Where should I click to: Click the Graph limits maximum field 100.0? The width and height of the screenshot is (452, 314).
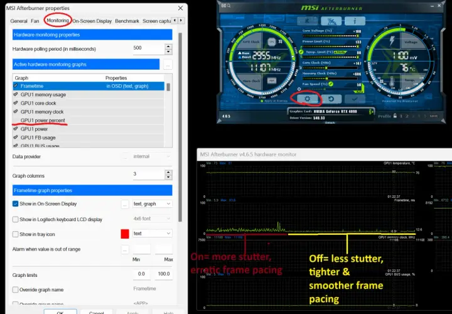click(164, 274)
